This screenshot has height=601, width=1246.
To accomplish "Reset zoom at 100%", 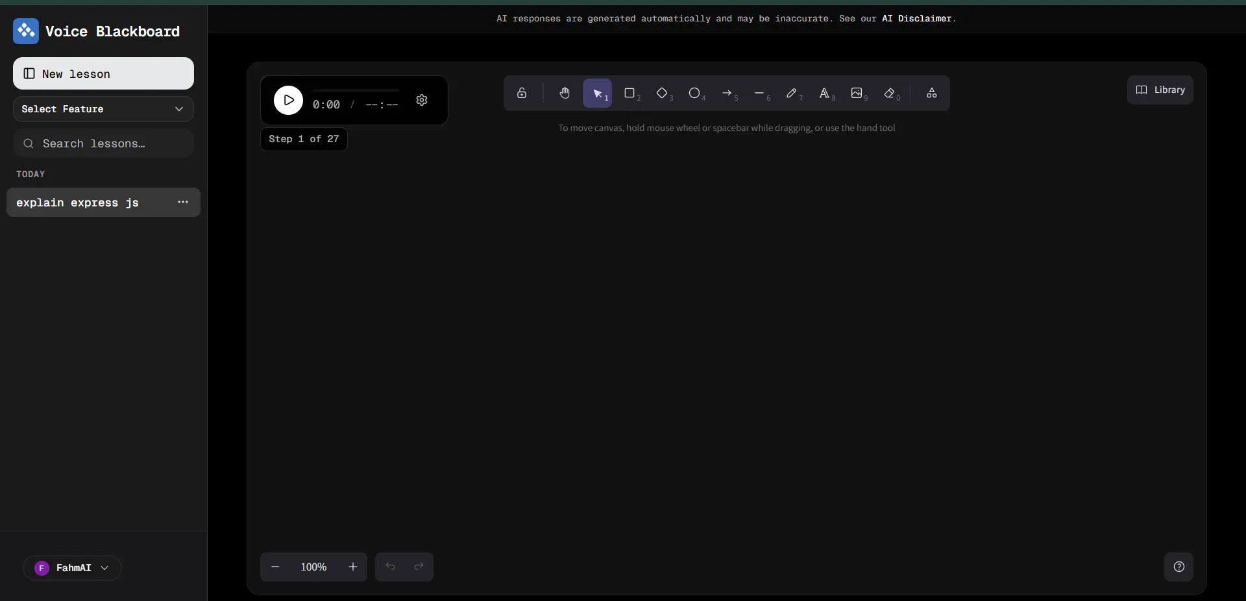I will coord(313,567).
